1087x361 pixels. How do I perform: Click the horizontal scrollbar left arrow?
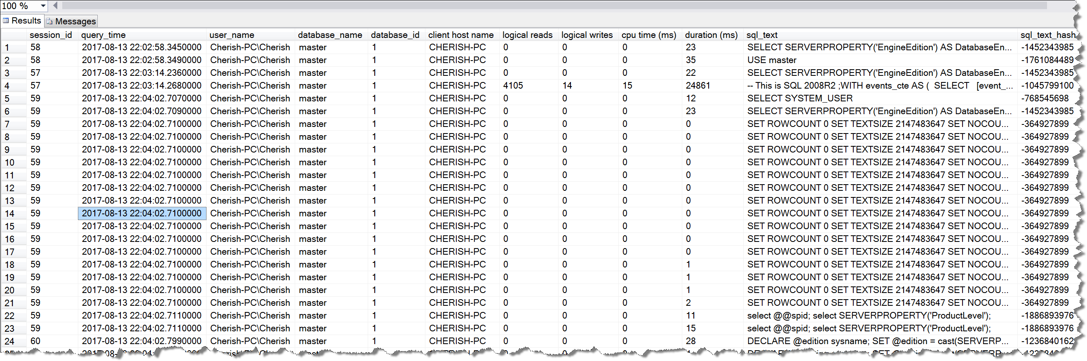55,5
